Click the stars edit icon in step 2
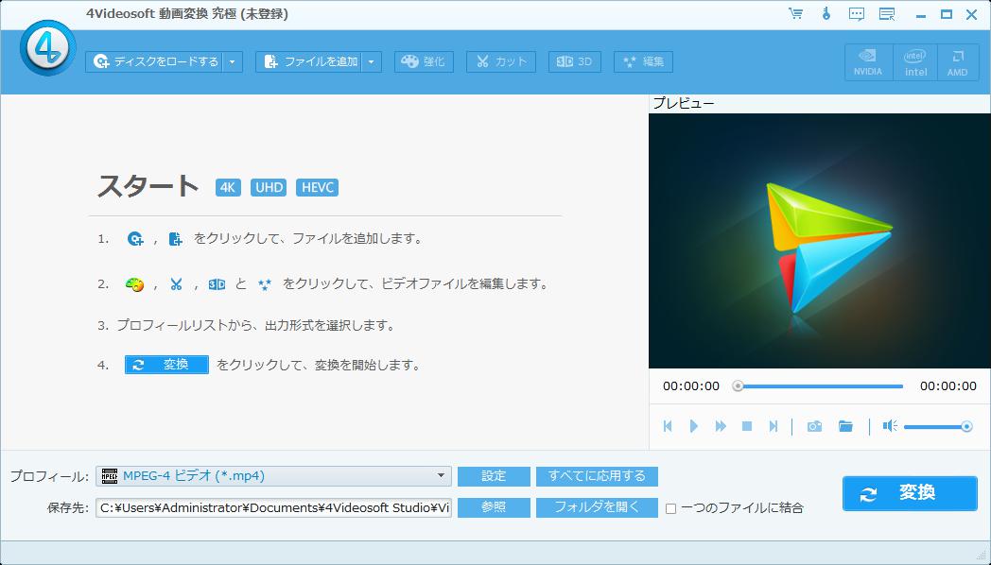 (265, 284)
